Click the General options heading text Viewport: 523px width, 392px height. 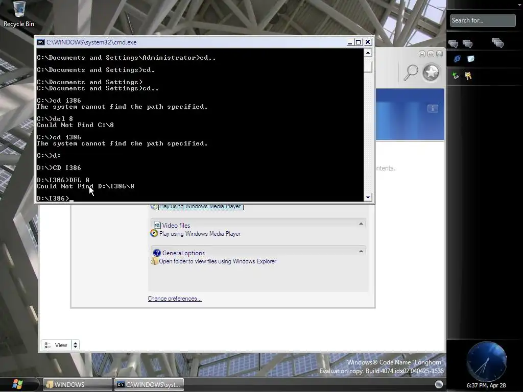pyautogui.click(x=183, y=253)
